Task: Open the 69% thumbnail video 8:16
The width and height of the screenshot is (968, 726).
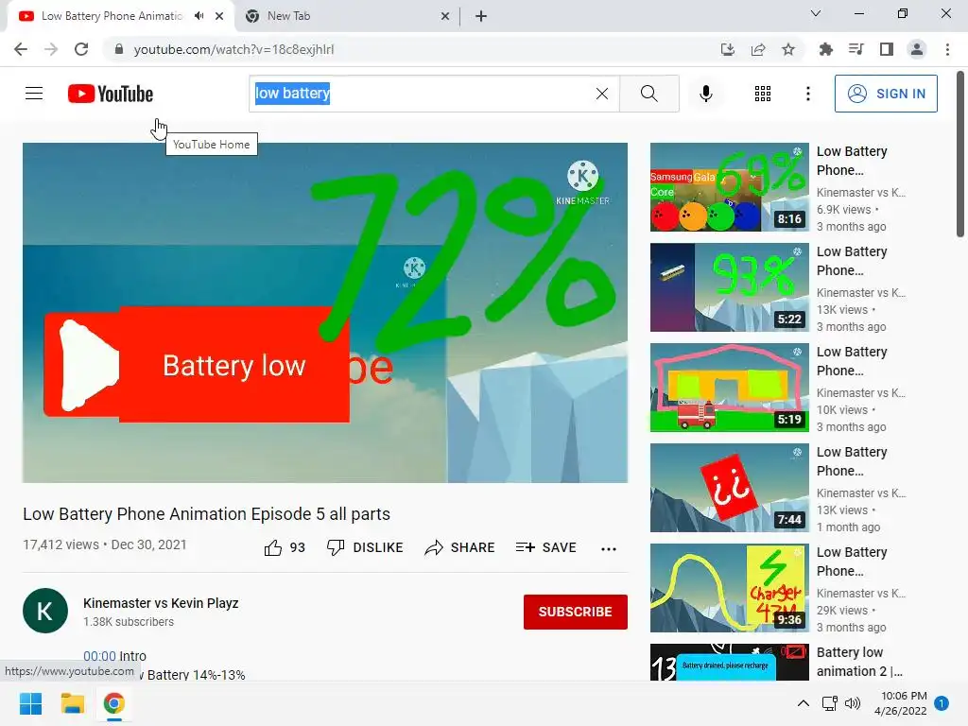Action: (729, 187)
